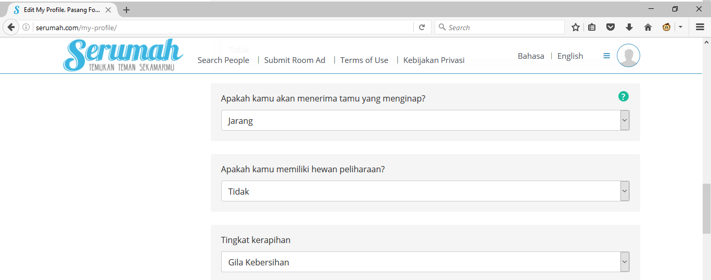Open Pocket list icon in toolbar
The width and height of the screenshot is (711, 280).
click(611, 28)
